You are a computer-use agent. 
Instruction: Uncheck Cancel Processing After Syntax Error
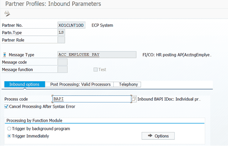(6, 106)
